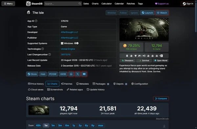Open the Depots tab
Image resolution: width=197 pixels, height=129 pixels.
coord(120,84)
